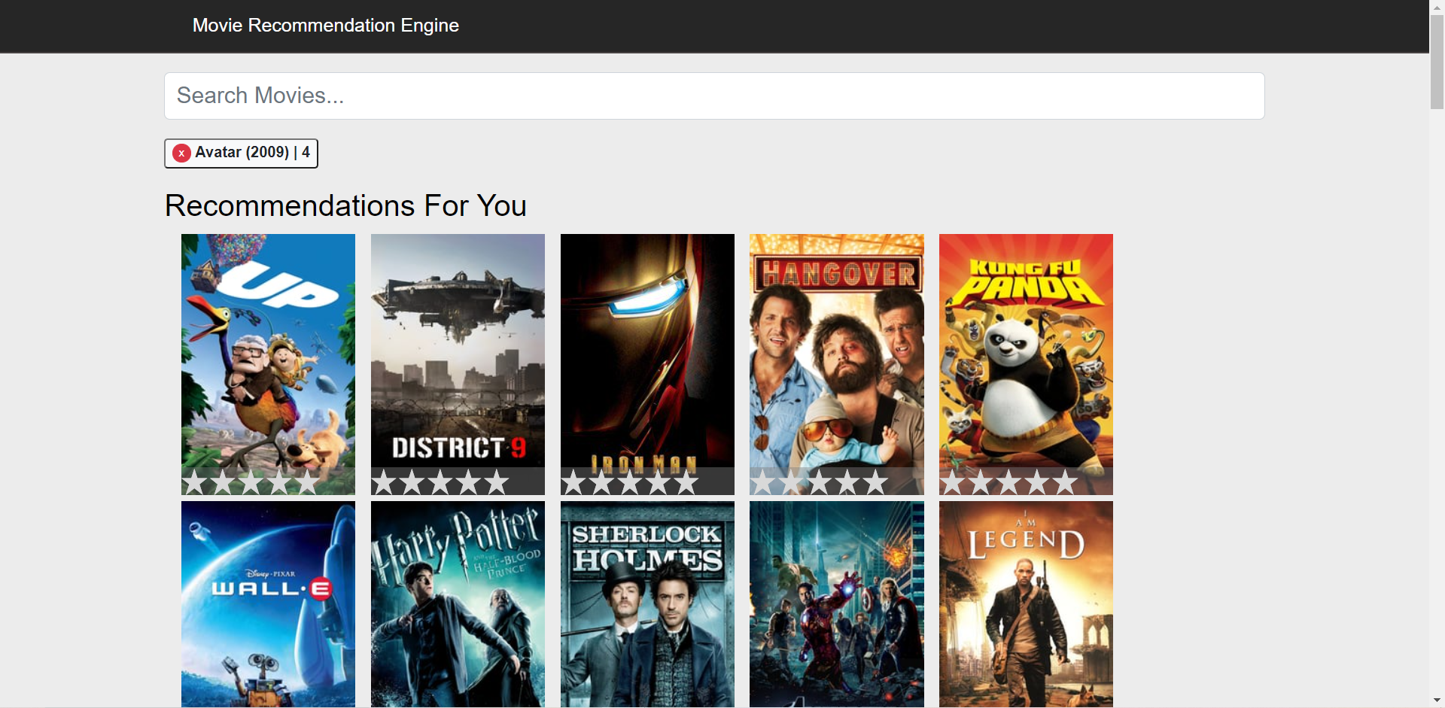This screenshot has width=1445, height=708.
Task: Rate Kung Fu Panda one star
Action: 953,482
